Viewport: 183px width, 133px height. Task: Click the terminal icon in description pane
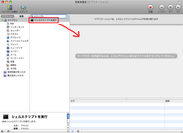pos(5,117)
